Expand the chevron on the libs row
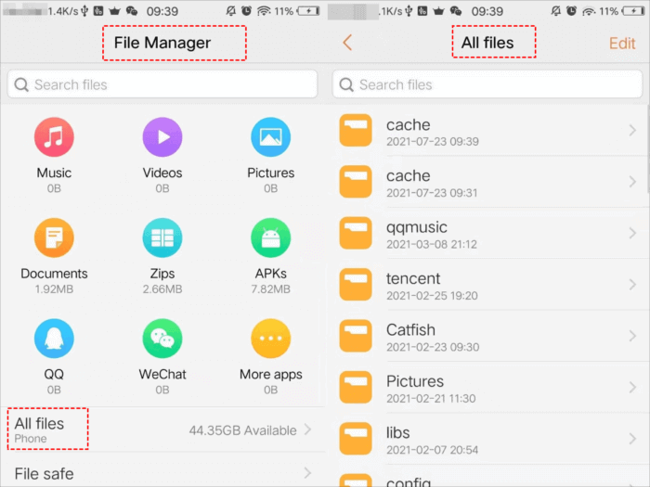This screenshot has height=487, width=650. click(x=632, y=439)
